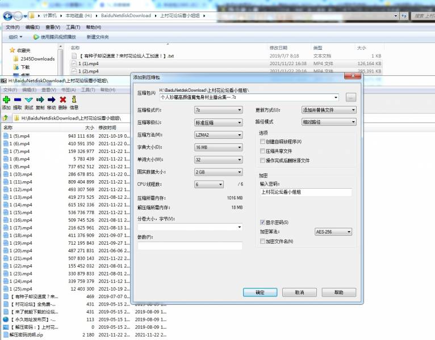The height and width of the screenshot is (340, 435).
Task: Open the File (文件) menu in Explorer
Action: 12,27
